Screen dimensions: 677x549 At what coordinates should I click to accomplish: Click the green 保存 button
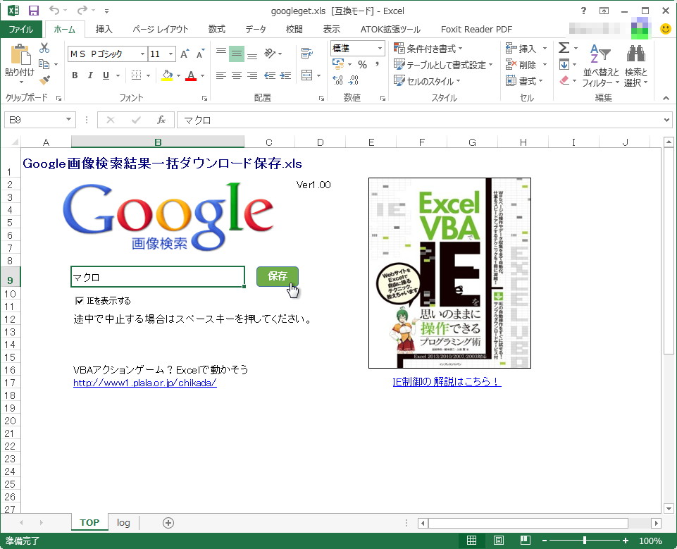click(x=277, y=277)
